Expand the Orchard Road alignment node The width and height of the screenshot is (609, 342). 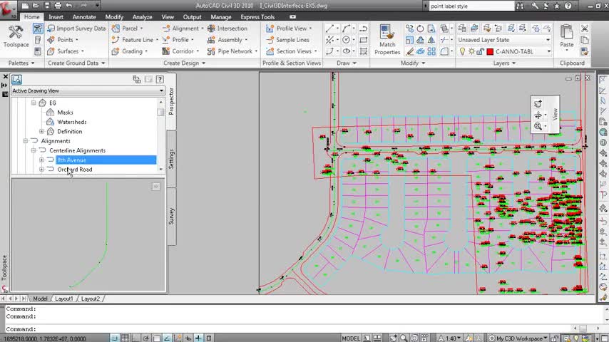pos(41,170)
